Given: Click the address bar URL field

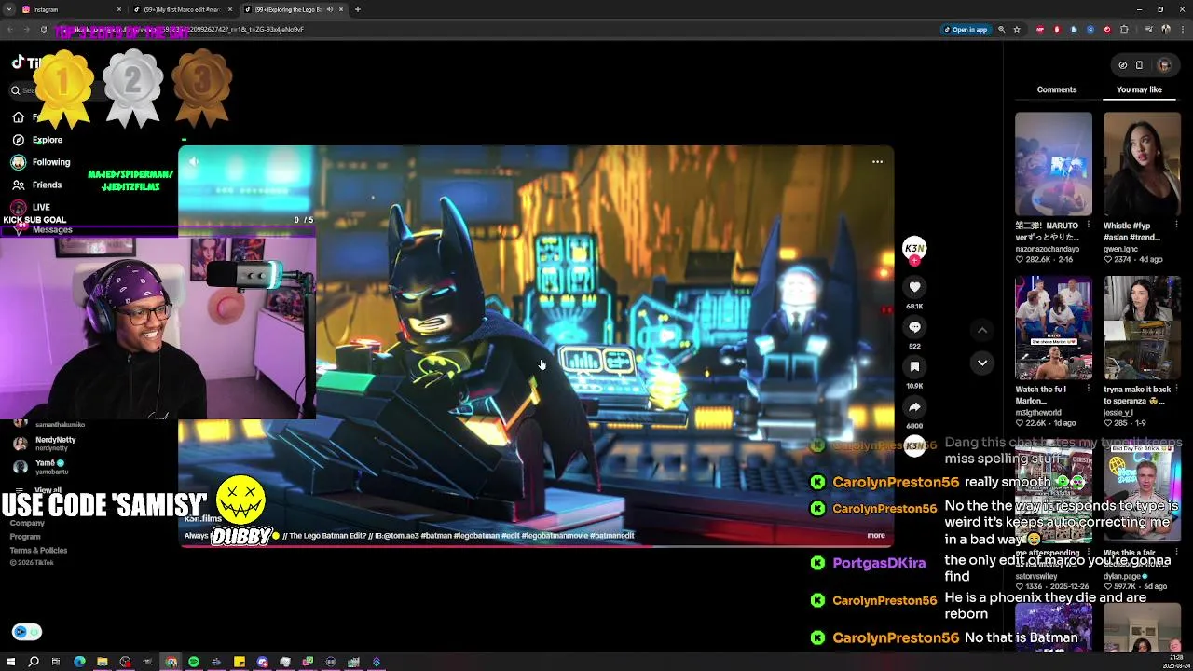Looking at the screenshot, I should click(494, 29).
